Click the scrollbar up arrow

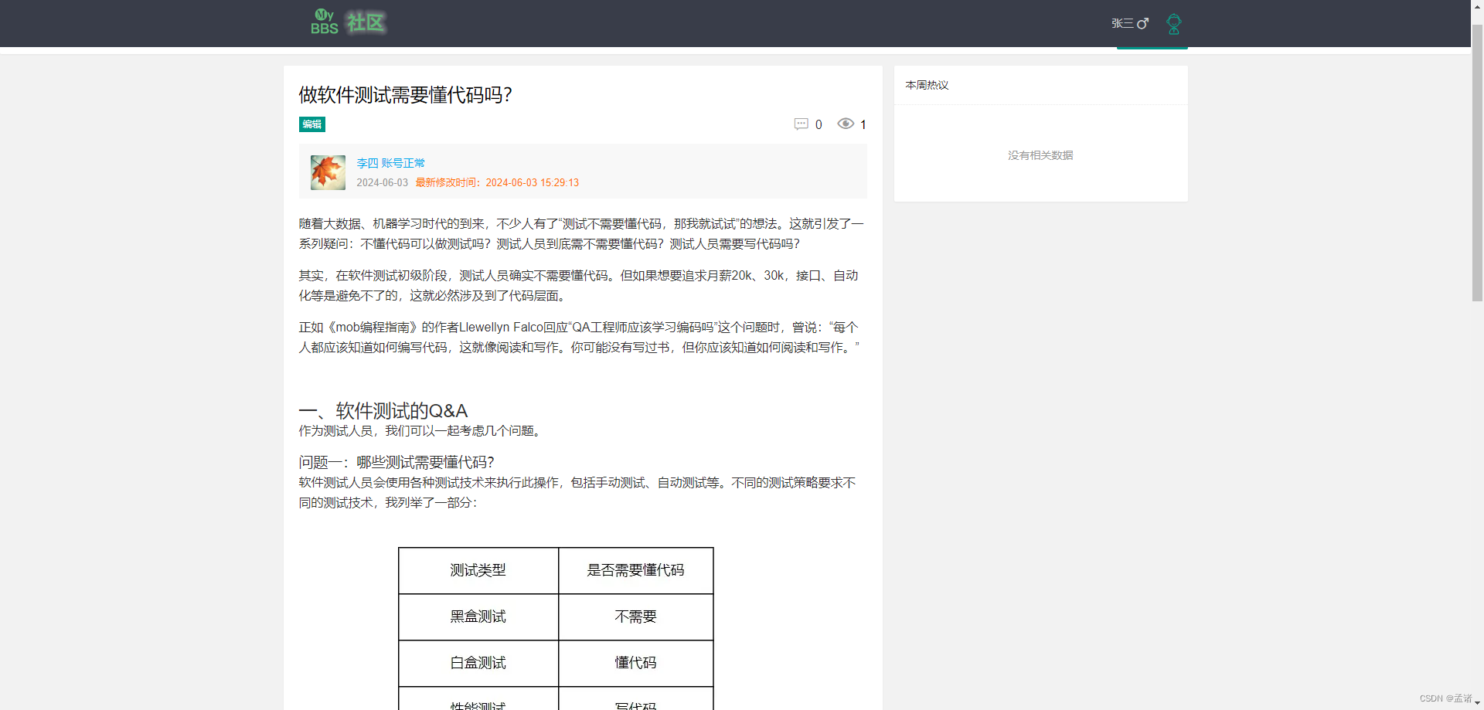[x=1477, y=7]
